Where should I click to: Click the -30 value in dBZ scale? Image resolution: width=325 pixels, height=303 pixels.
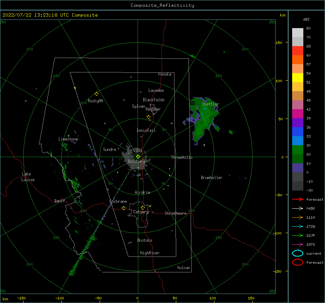(x=309, y=190)
